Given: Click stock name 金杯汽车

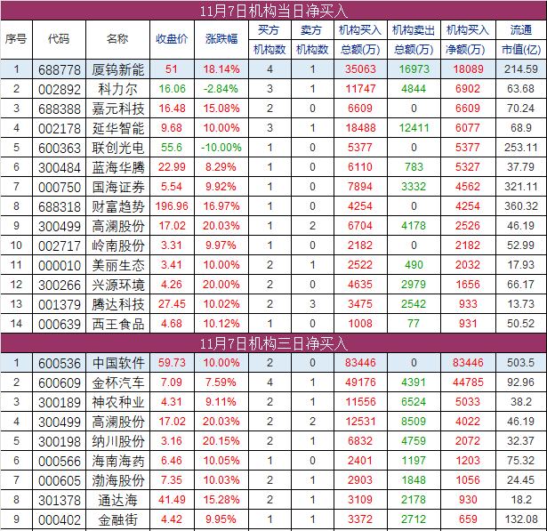Looking at the screenshot, I should pyautogui.click(x=118, y=382).
